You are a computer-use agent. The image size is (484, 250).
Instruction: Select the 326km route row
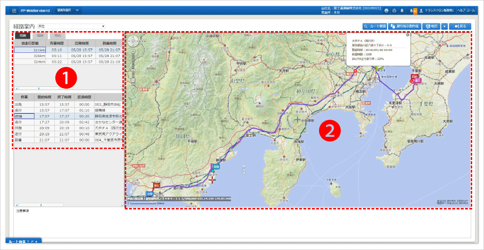tap(69, 56)
